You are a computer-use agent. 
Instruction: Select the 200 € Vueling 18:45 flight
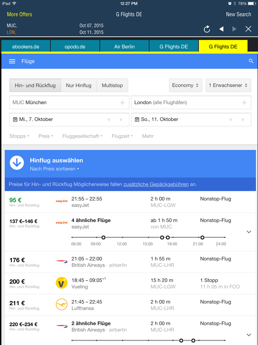click(x=130, y=283)
